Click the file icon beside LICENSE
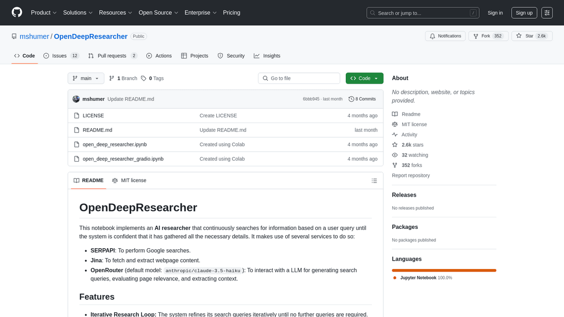 click(x=76, y=116)
